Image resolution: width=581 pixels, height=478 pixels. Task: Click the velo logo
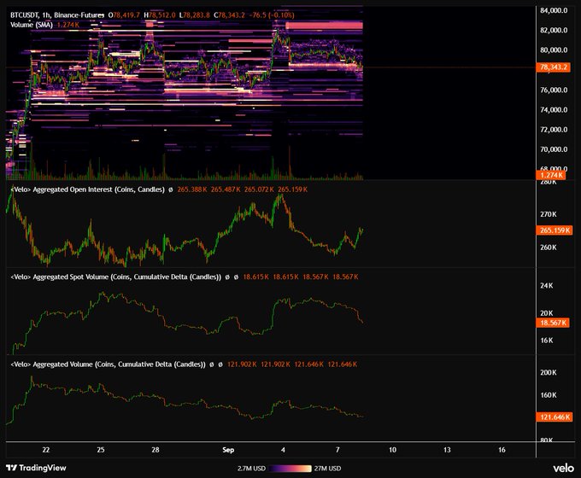563,469
